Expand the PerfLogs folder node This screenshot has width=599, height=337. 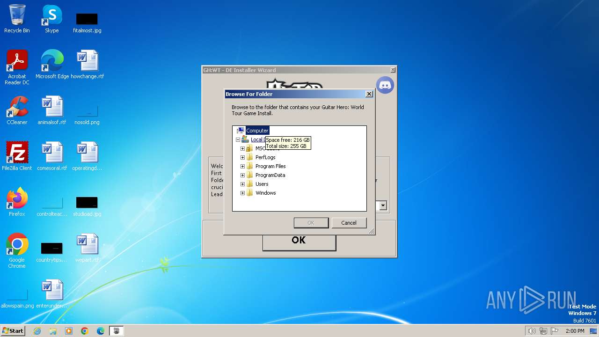(242, 157)
